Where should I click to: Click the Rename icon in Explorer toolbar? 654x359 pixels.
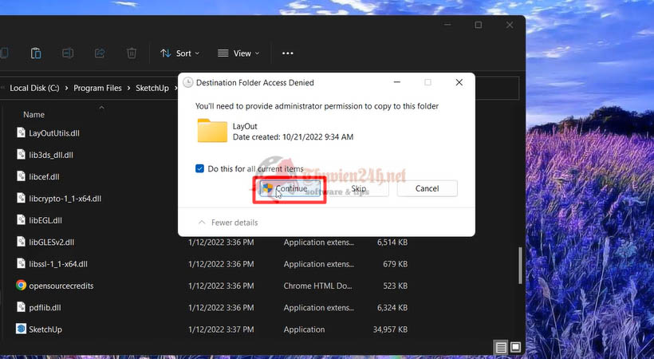tap(68, 53)
